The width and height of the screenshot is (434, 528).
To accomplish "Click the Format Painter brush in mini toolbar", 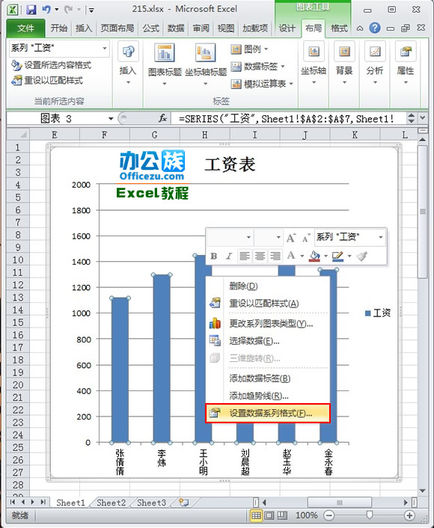I will tap(362, 257).
